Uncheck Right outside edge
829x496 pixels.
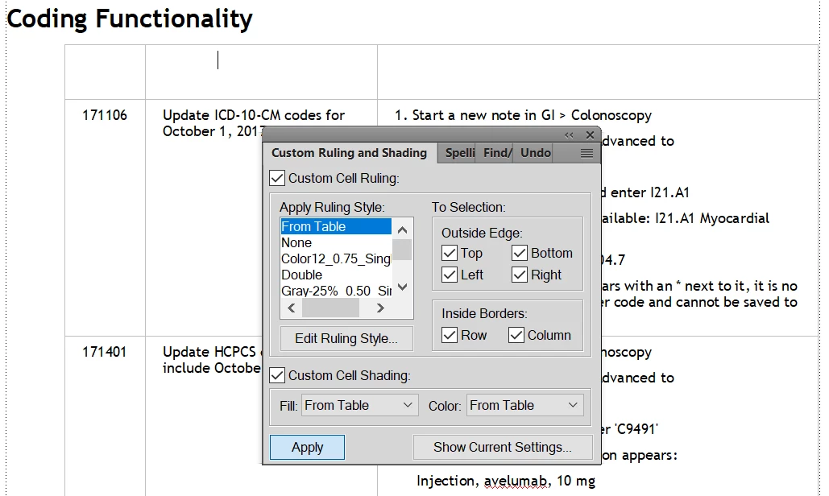pyautogui.click(x=520, y=275)
